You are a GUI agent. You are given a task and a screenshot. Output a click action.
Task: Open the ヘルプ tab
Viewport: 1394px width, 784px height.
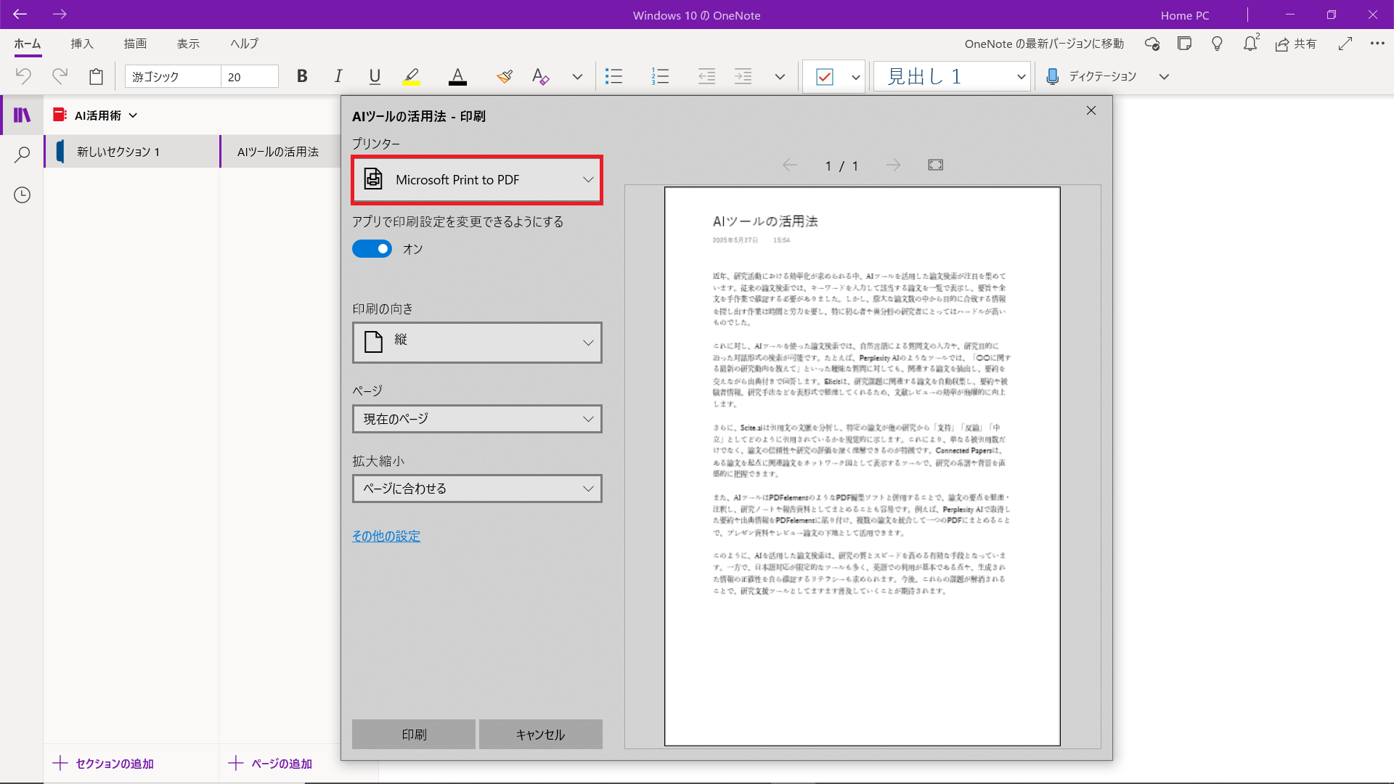245,44
